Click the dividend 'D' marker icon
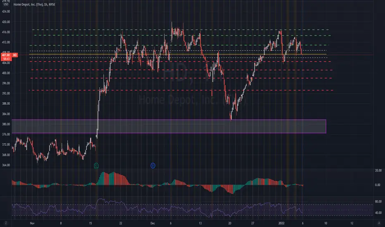Image resolution: width=385 pixels, height=227 pixels. [x=153, y=166]
